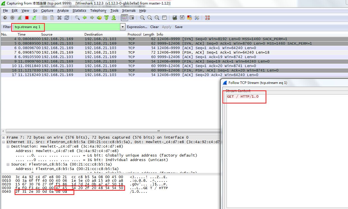Open the Statistics menu
Viewport: 348px width, 209px height.
coord(79,11)
